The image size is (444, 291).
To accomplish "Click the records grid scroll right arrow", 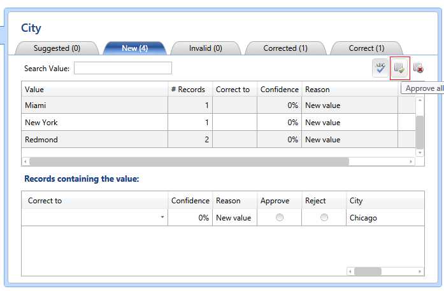I will (420, 271).
